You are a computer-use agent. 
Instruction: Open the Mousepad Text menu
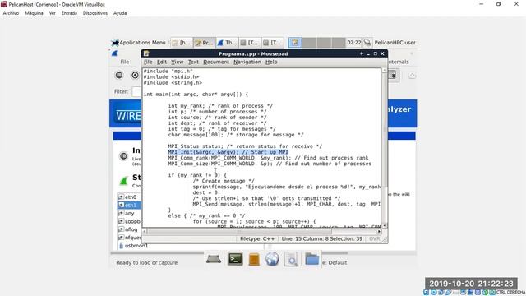pos(193,62)
